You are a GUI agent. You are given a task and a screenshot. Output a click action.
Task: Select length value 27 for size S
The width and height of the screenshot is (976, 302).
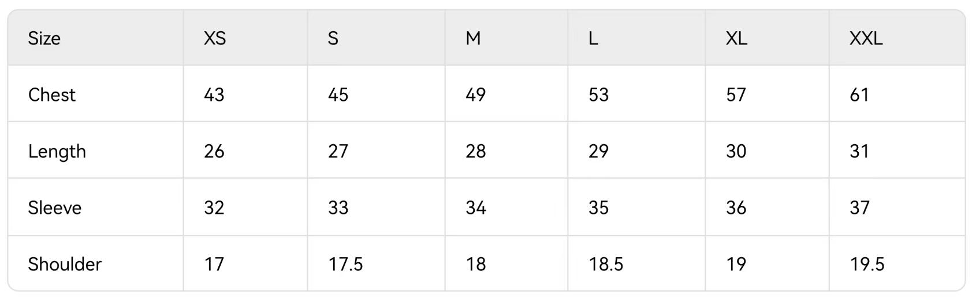click(x=338, y=151)
